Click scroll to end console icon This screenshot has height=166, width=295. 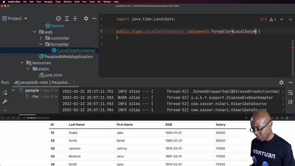[290, 101]
